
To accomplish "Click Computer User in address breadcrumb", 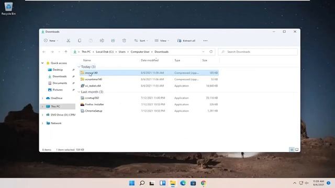I will click(x=140, y=52).
